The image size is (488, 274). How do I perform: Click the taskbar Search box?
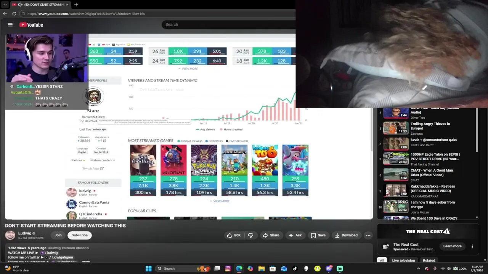(x=183, y=269)
